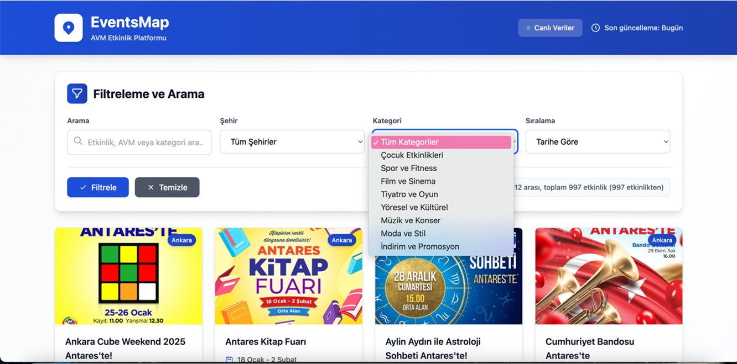737x364 pixels.
Task: Select İndirim ve Promosyon category option
Action: pyautogui.click(x=420, y=247)
